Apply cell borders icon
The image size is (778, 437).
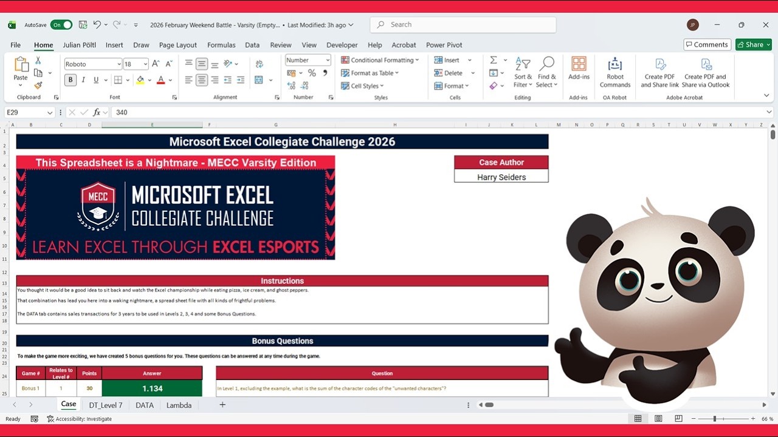pos(118,80)
